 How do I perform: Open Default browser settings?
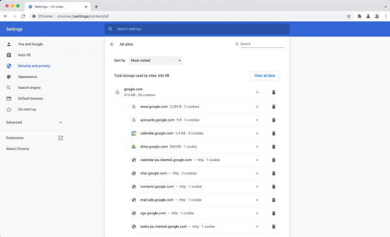coord(31,99)
